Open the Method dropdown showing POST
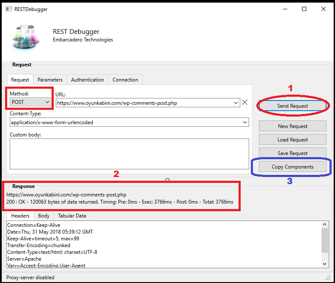 click(x=30, y=102)
